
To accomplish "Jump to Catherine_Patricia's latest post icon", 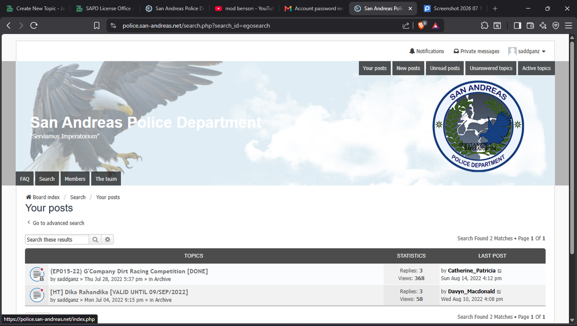I will pyautogui.click(x=499, y=271).
